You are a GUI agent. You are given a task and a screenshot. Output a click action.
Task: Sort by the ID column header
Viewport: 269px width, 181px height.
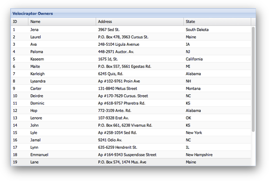pos(20,21)
